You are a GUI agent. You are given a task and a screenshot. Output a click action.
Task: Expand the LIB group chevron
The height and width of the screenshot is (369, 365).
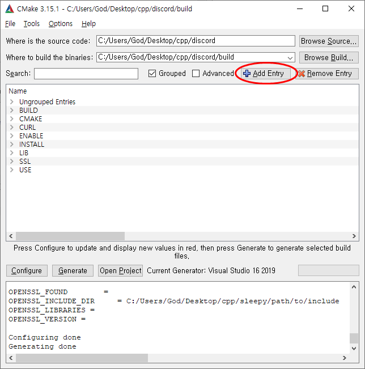(11, 152)
